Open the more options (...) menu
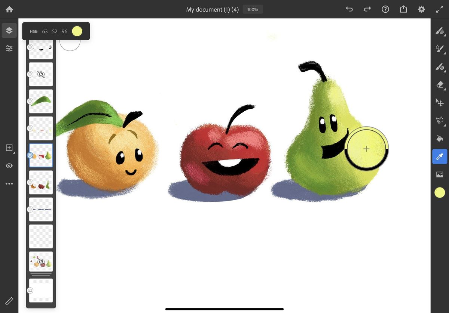Viewport: 449px width, 313px height. pos(9,183)
